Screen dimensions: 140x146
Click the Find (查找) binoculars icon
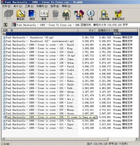67,15
